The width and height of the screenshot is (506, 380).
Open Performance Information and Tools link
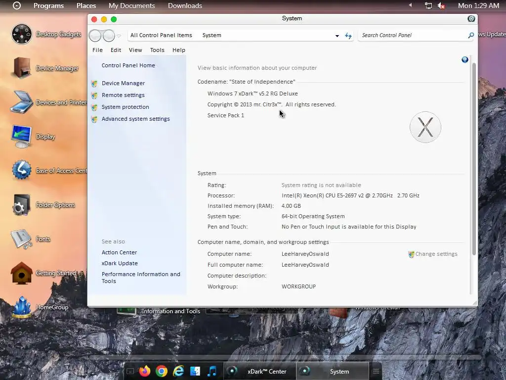click(141, 278)
